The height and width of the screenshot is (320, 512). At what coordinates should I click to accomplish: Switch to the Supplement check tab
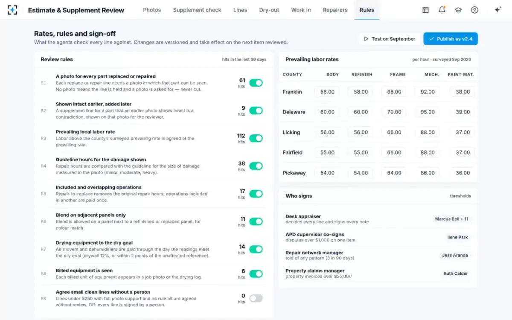(197, 10)
